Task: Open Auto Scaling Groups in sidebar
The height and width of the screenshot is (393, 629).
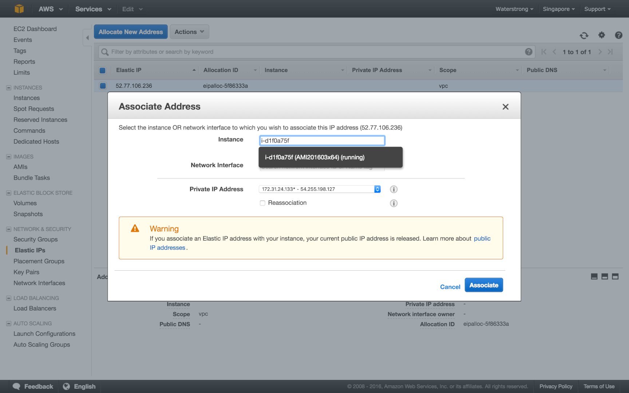Action: (41, 345)
